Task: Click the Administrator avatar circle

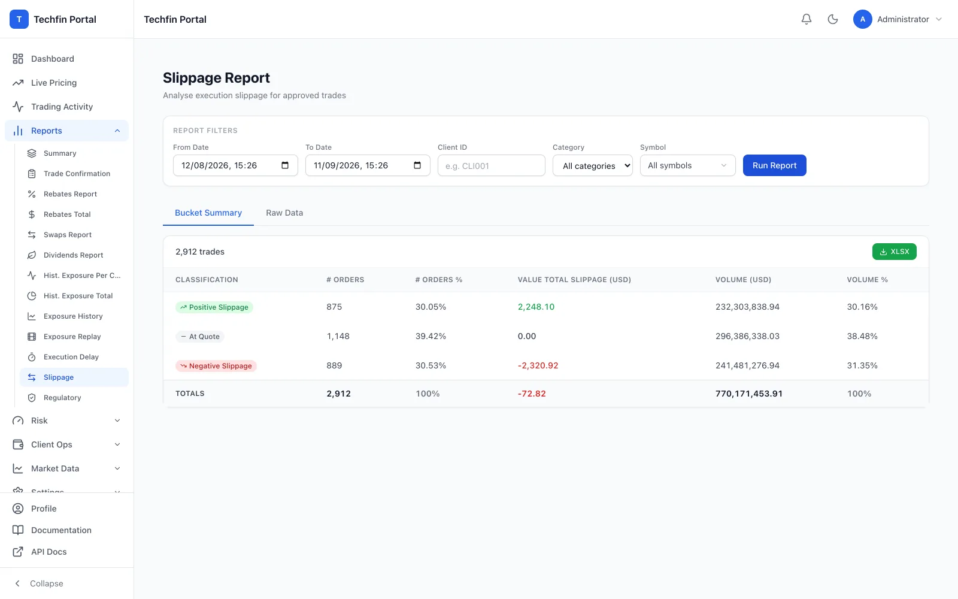Action: (863, 19)
